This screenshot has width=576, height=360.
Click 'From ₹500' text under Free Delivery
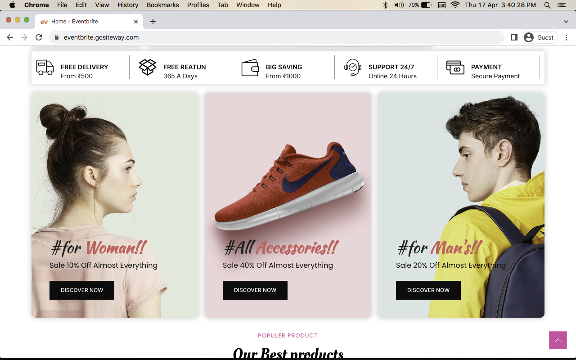76,76
